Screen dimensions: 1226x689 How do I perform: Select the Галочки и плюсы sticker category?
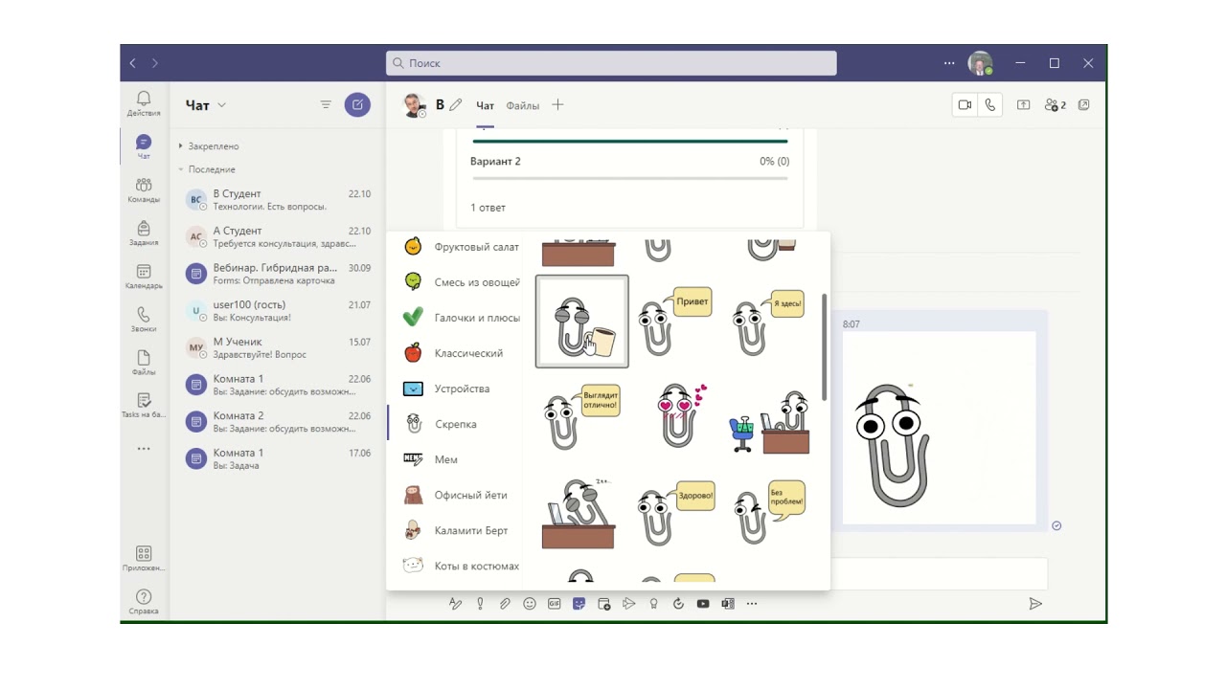(461, 318)
